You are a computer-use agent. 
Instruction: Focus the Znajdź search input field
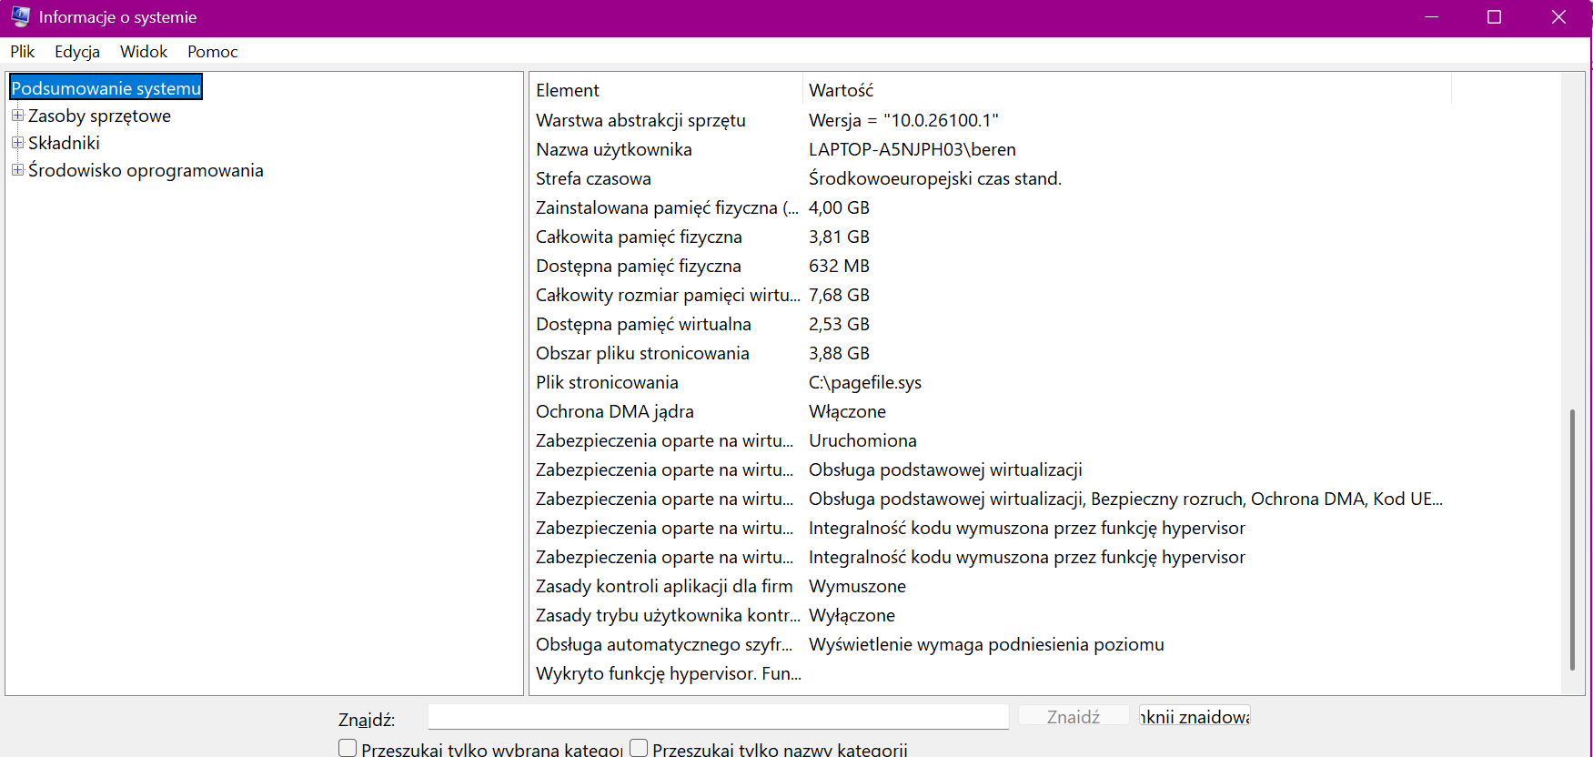[719, 717]
